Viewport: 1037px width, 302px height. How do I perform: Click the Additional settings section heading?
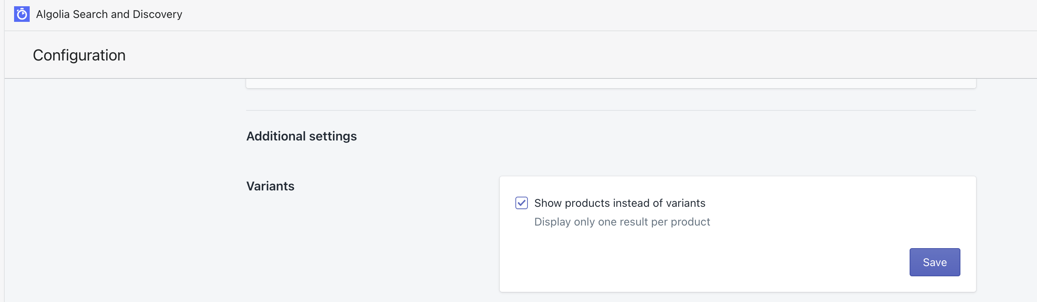[302, 136]
